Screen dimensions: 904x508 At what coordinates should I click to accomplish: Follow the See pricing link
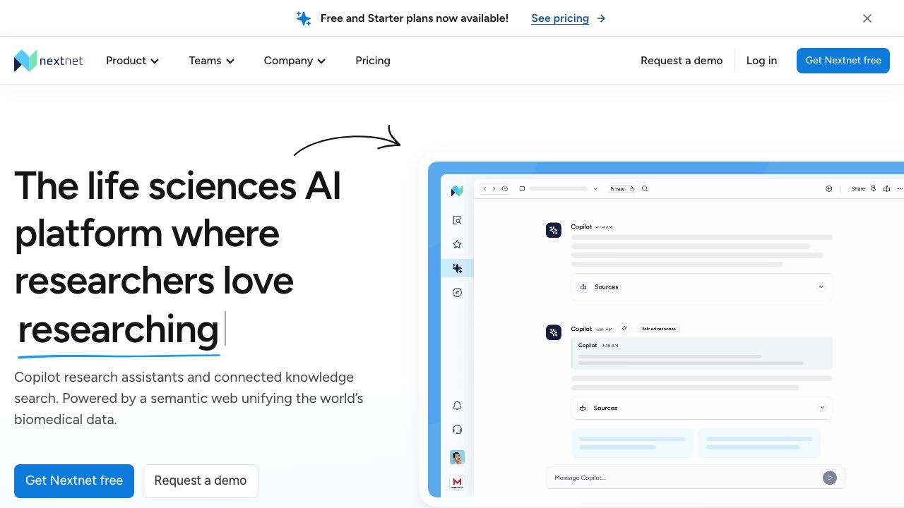click(x=569, y=18)
